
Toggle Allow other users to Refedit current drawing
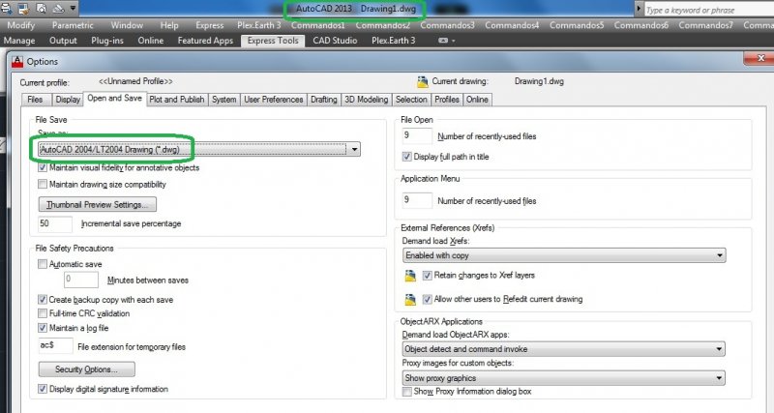point(428,299)
